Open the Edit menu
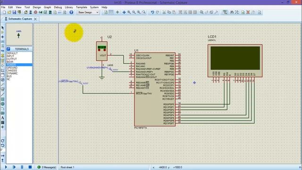The width and height of the screenshot is (302, 170). [x=10, y=8]
